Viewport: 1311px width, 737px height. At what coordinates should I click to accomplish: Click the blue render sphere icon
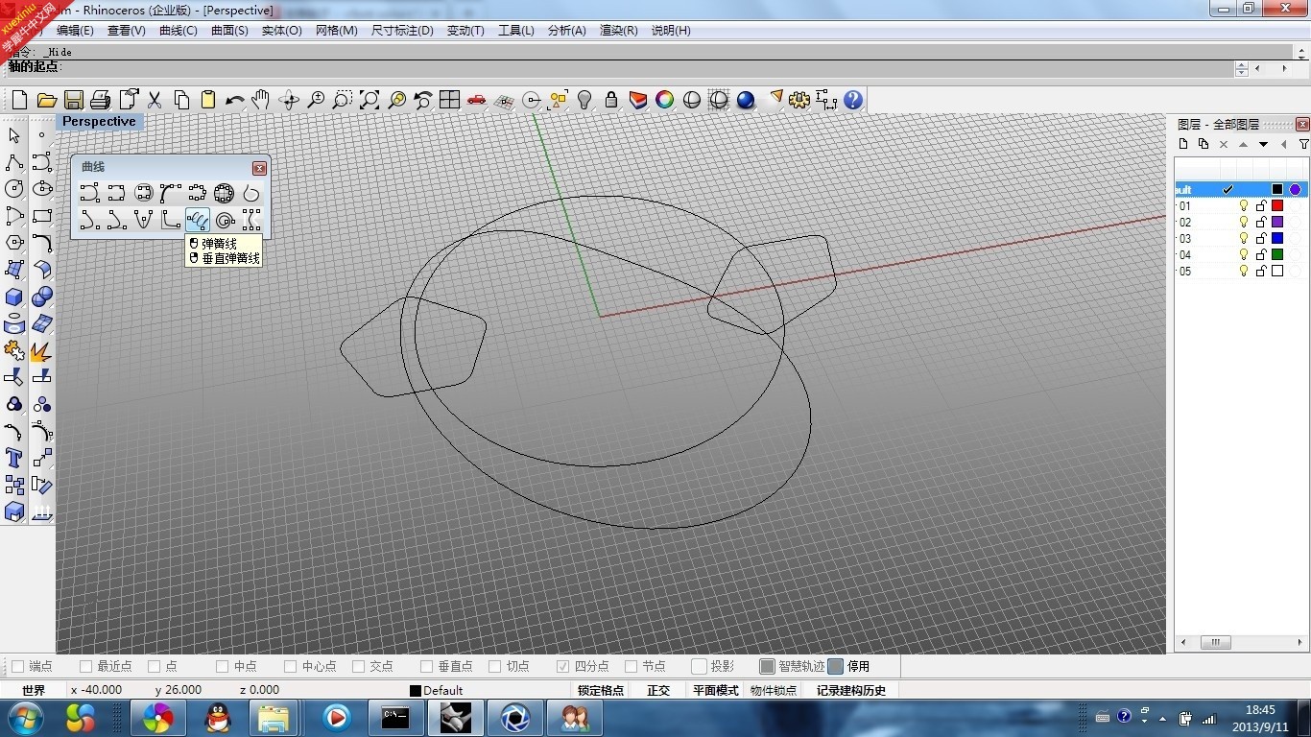click(746, 100)
